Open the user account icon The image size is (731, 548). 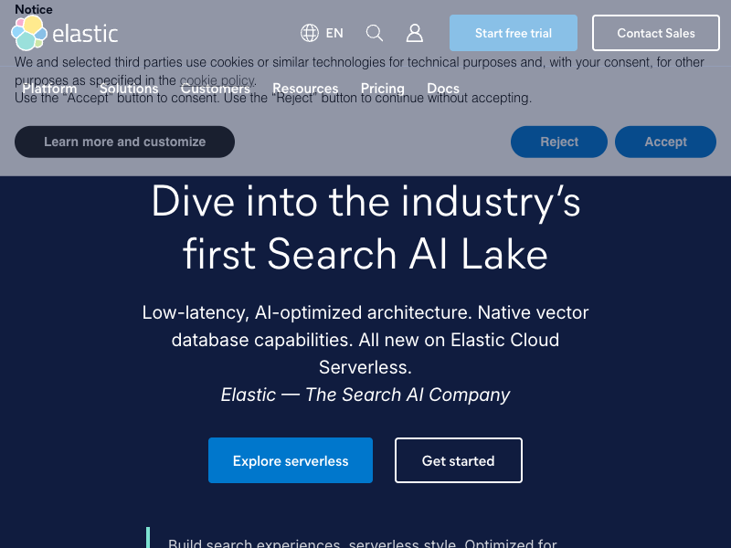(415, 33)
